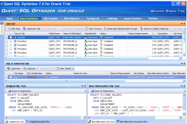Open Send to Global Indexing dropdown arrow
This screenshot has height=124, width=187.
170,29
